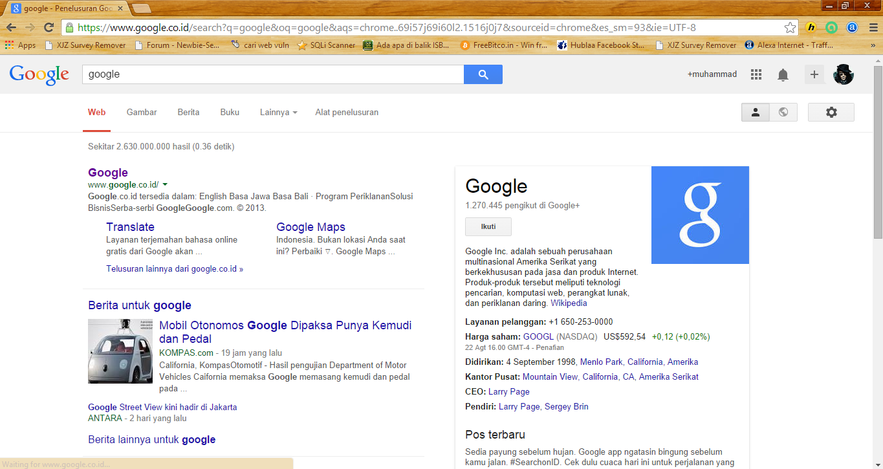883x469 pixels.
Task: Follow Google with the Ikuti button
Action: point(488,227)
